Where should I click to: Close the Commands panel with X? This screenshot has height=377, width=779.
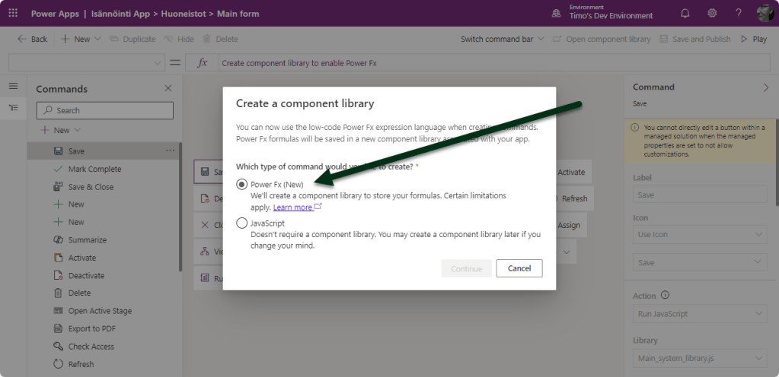(x=168, y=89)
